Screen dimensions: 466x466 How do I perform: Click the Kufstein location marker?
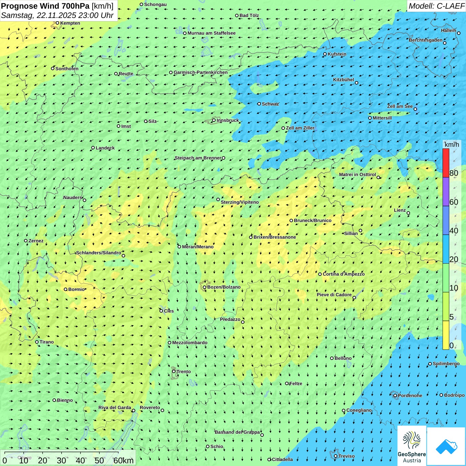click(x=325, y=54)
